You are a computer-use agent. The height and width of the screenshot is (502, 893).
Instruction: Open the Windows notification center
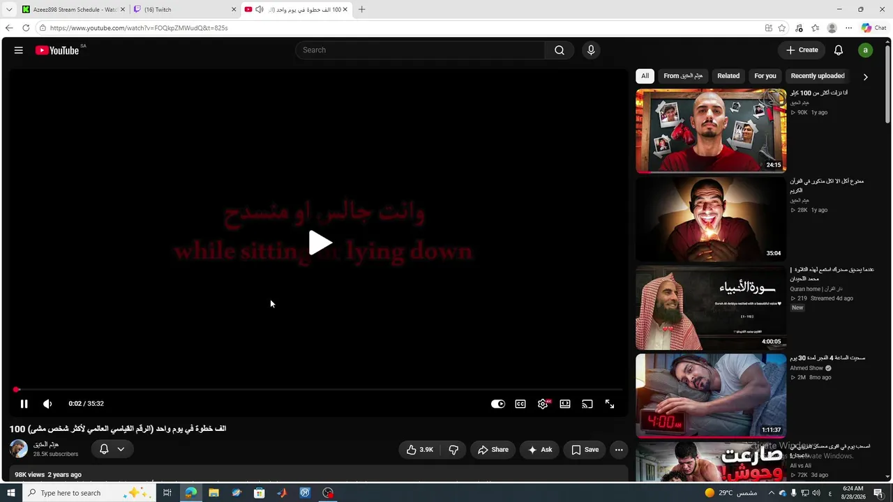point(878,493)
